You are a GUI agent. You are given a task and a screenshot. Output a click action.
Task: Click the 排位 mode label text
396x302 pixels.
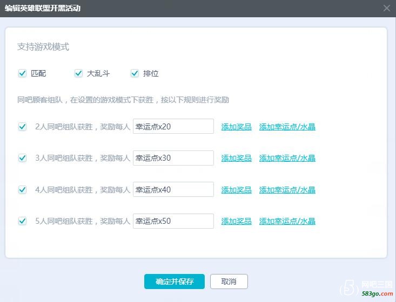[x=151, y=73]
